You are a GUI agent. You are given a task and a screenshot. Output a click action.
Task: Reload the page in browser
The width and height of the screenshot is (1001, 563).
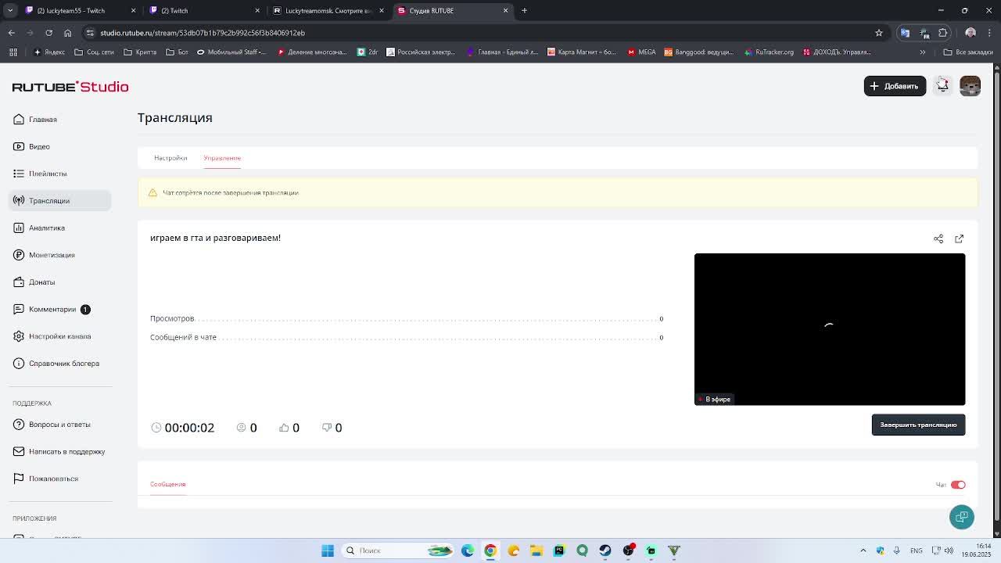click(48, 33)
